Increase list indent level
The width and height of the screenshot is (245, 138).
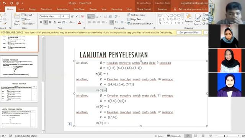[110, 16]
